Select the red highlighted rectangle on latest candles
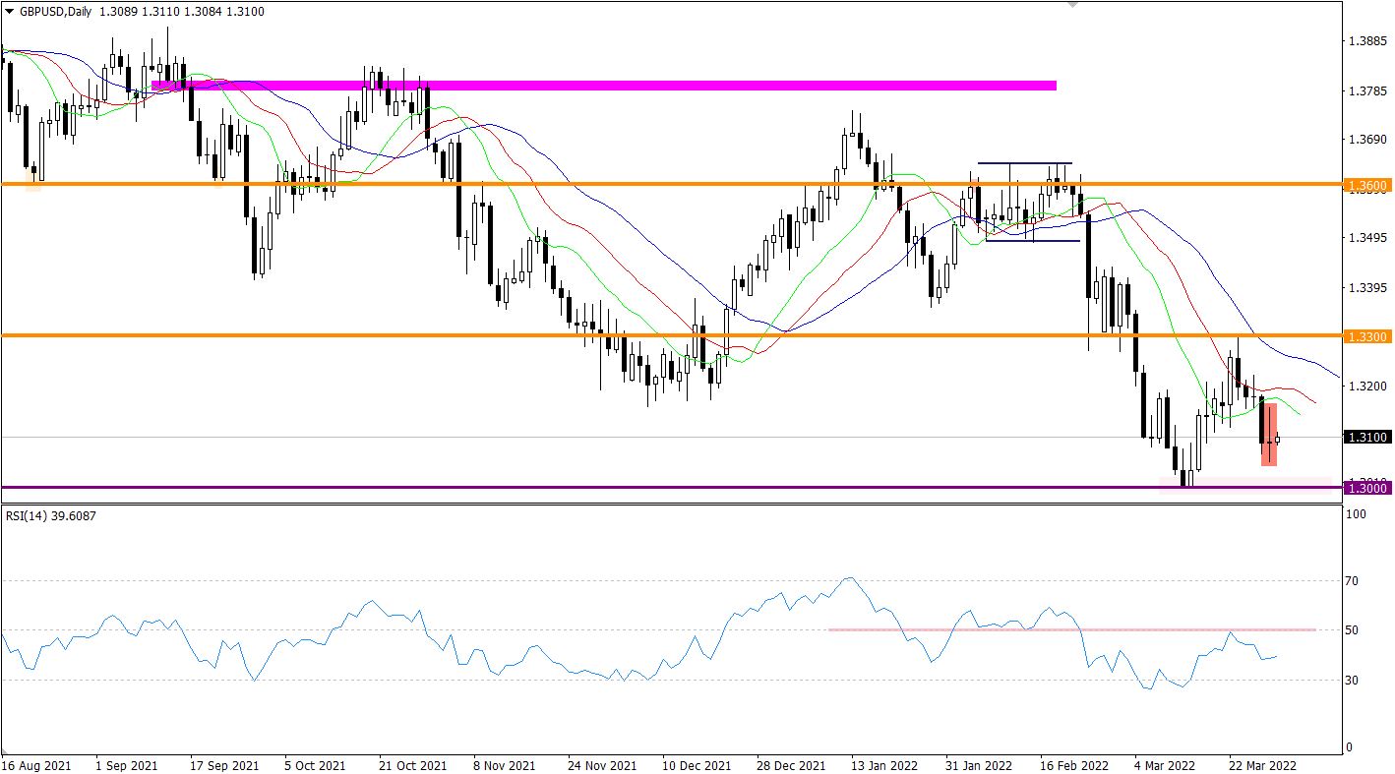This screenshot has height=774, width=1395. (x=1269, y=434)
